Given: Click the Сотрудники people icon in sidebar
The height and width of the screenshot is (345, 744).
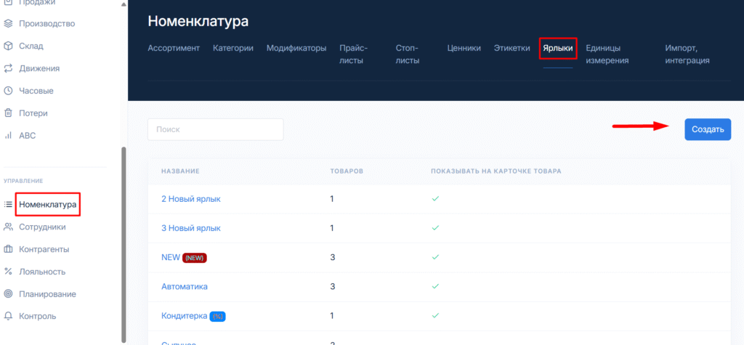Looking at the screenshot, I should click(8, 227).
